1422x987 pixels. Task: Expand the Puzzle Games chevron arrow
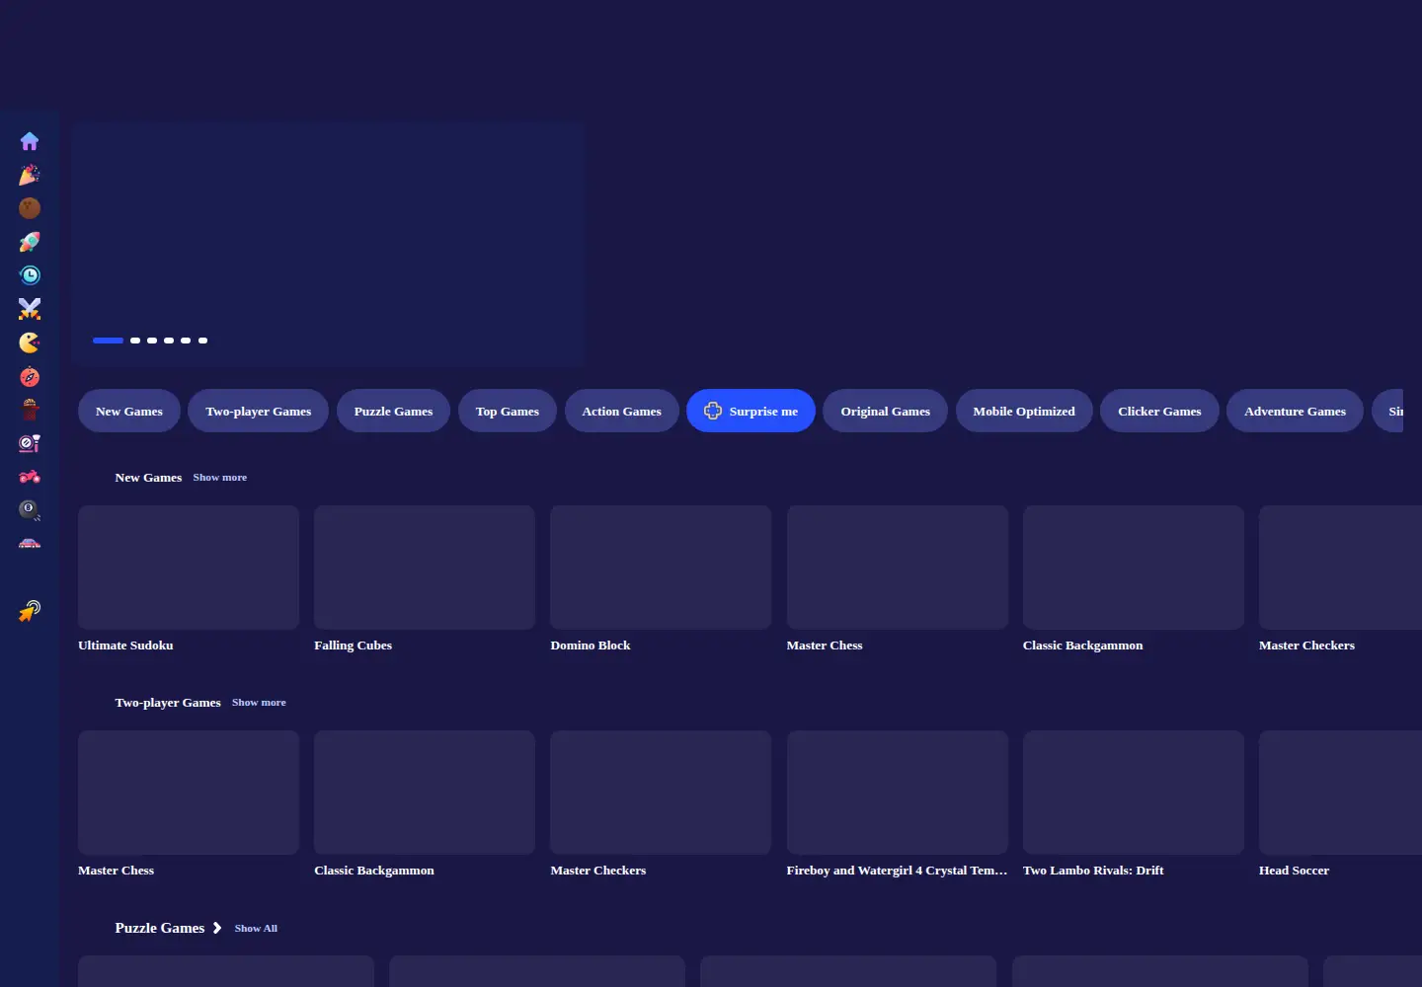(217, 928)
